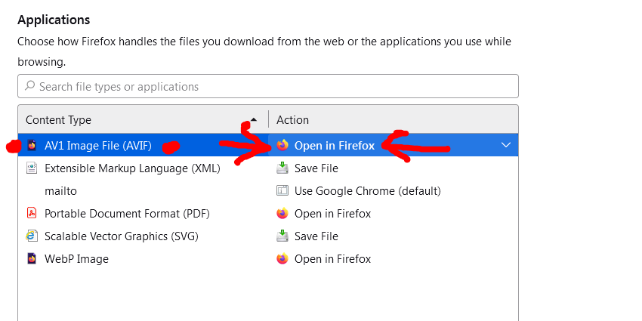
Task: Click Firefox logo in AVIF action
Action: click(x=282, y=145)
